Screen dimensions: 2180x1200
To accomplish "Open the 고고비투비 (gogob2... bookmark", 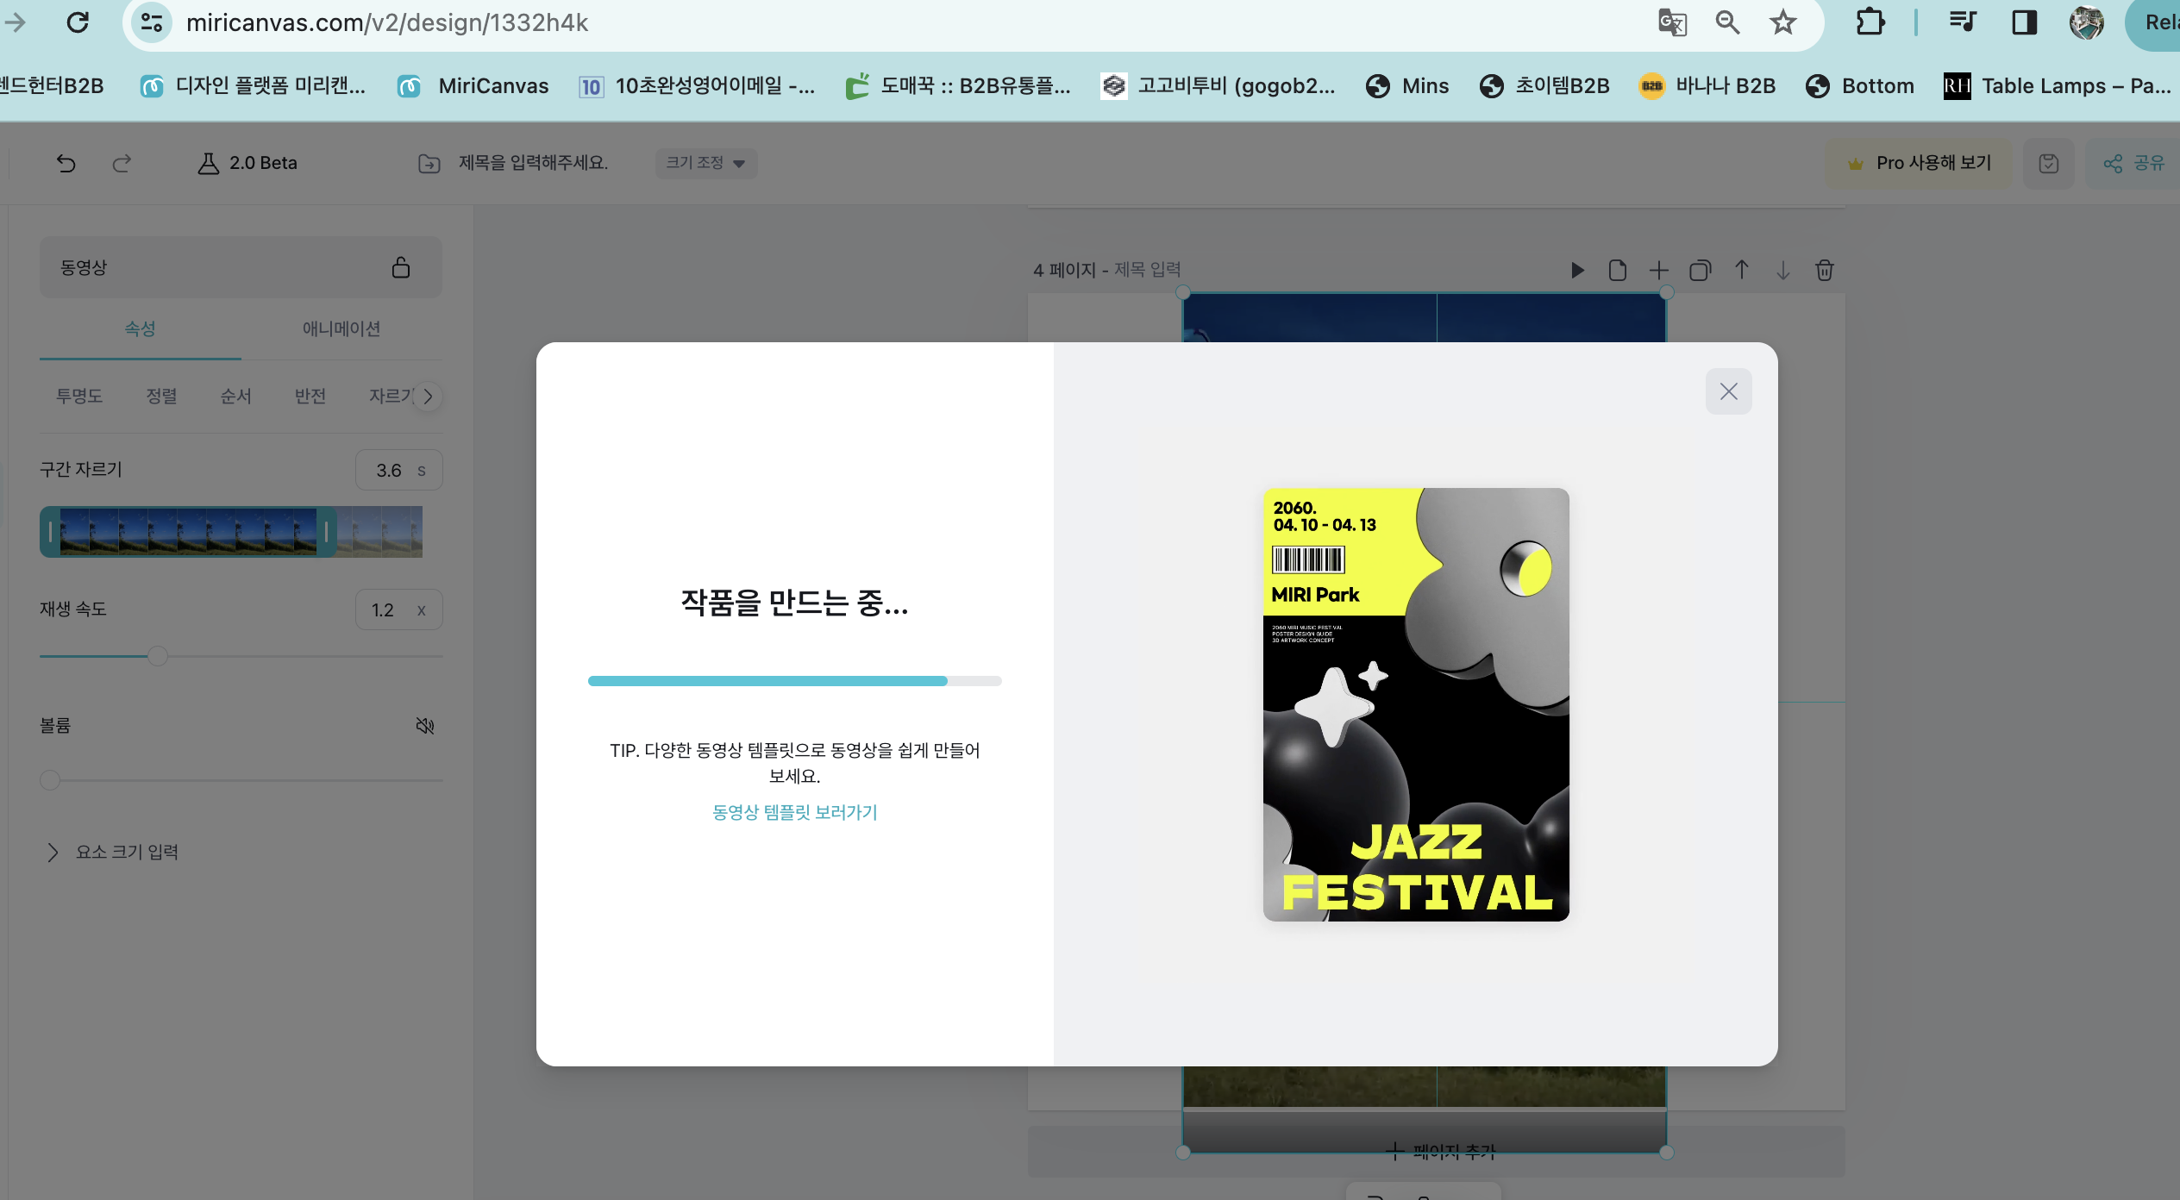I will click(x=1218, y=86).
